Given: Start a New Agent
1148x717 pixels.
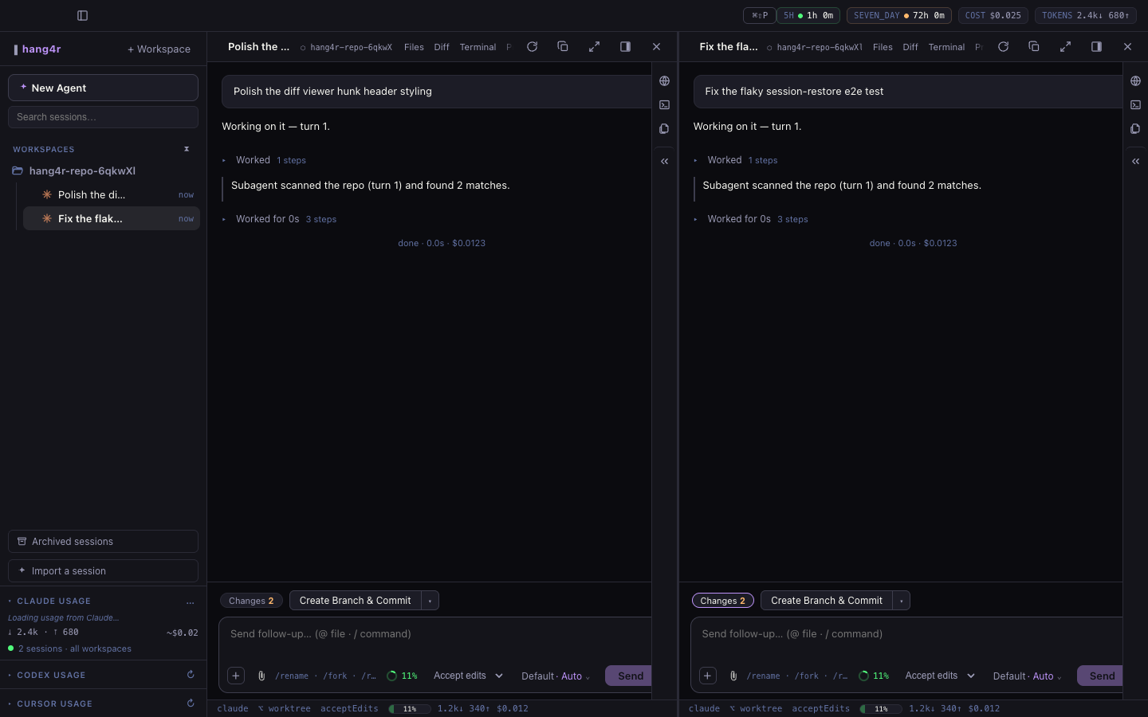Looking at the screenshot, I should tap(103, 88).
